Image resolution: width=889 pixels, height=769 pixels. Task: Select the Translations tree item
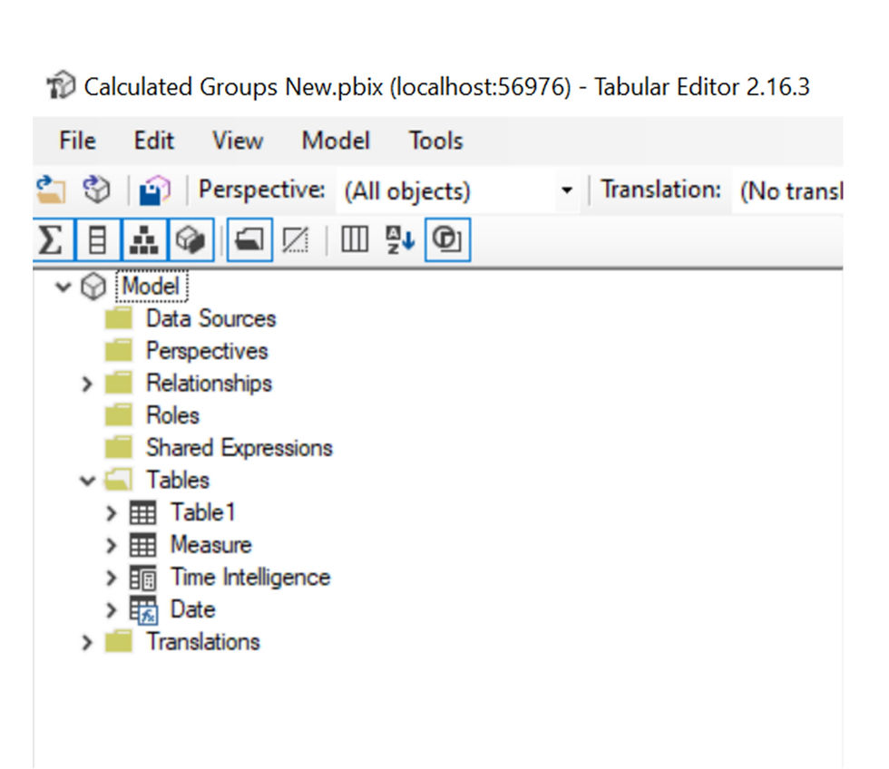coord(203,642)
